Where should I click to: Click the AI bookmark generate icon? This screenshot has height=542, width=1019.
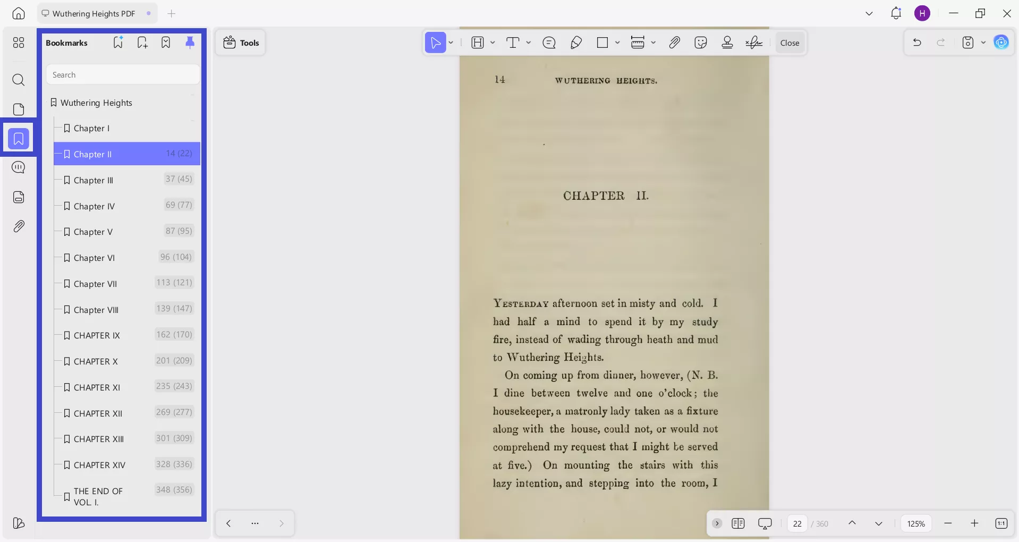click(x=118, y=43)
